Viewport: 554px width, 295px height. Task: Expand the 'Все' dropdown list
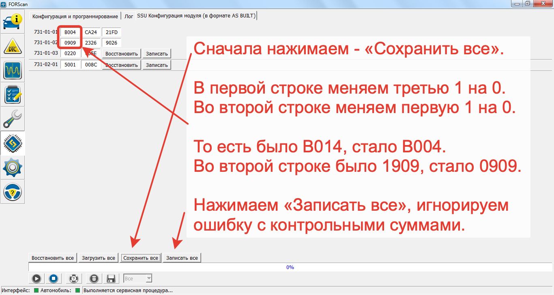click(x=149, y=278)
